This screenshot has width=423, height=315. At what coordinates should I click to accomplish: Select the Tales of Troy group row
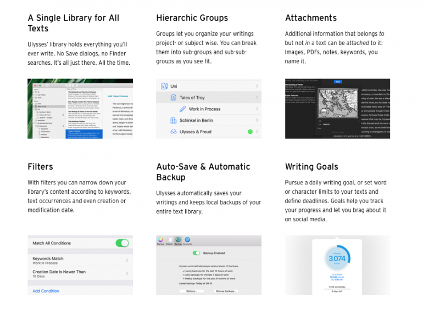pos(209,98)
